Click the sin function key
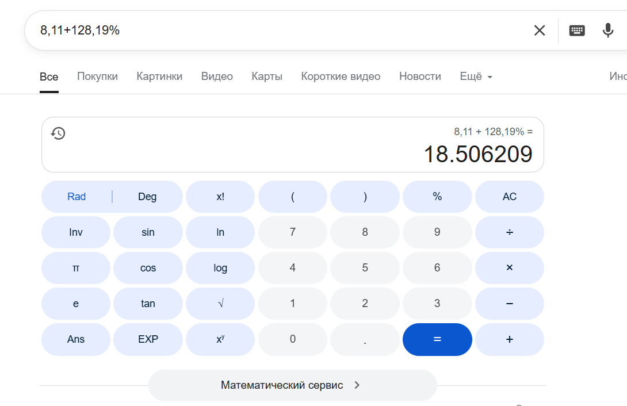Viewport: 627px width, 406px height. 148,232
